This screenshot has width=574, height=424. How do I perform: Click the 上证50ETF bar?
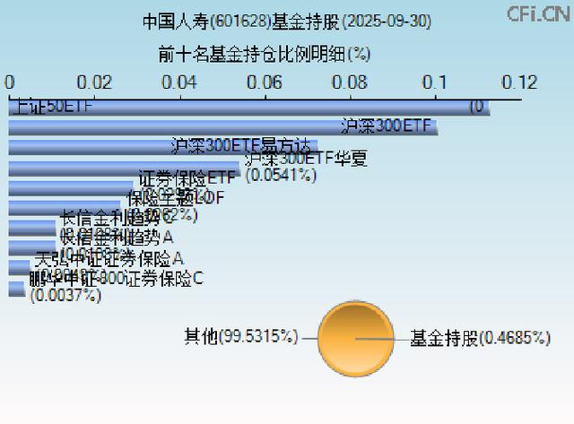249,108
